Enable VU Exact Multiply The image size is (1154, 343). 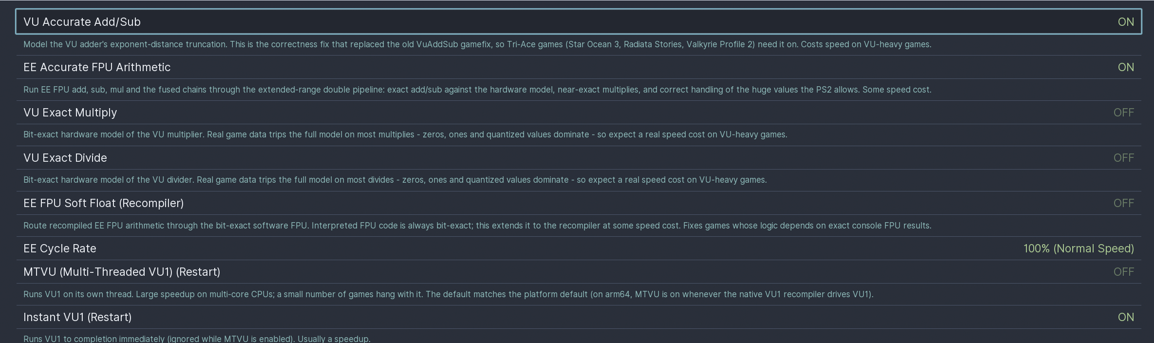coord(578,113)
